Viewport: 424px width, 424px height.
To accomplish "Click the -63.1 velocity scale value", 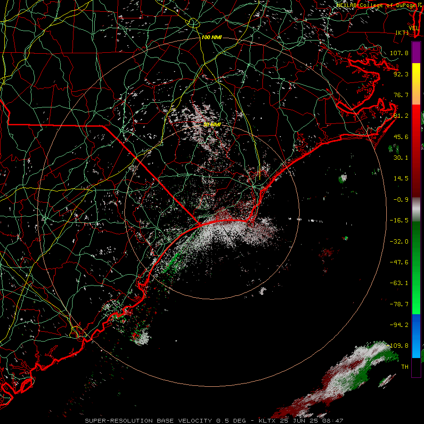I will (x=399, y=283).
